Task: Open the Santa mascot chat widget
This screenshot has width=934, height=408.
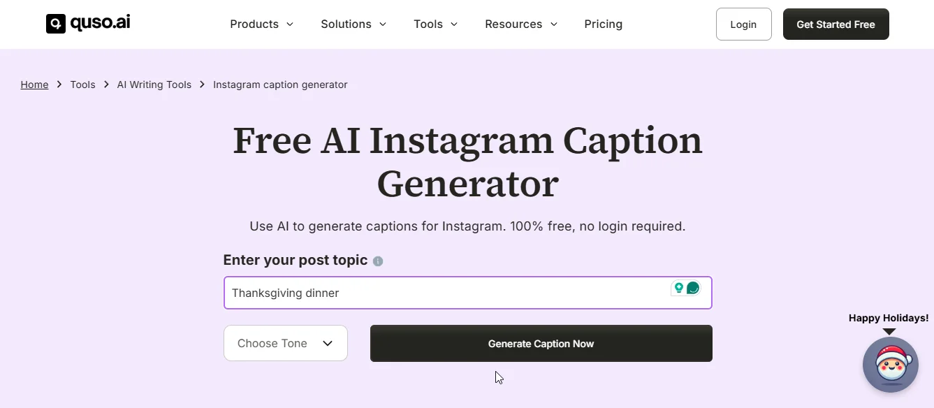Action: click(x=891, y=365)
